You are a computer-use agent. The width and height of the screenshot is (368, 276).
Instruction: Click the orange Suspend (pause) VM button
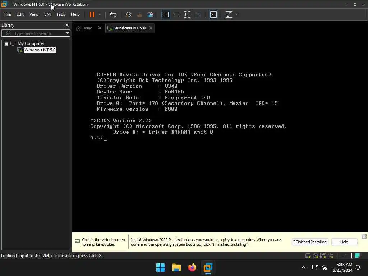coord(92,14)
